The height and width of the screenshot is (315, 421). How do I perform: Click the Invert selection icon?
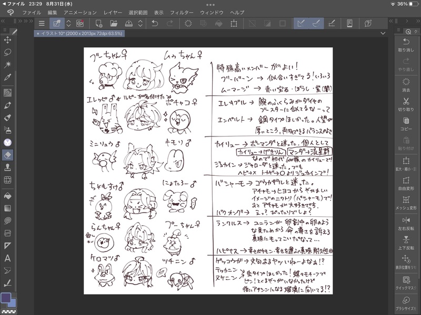coord(267,23)
